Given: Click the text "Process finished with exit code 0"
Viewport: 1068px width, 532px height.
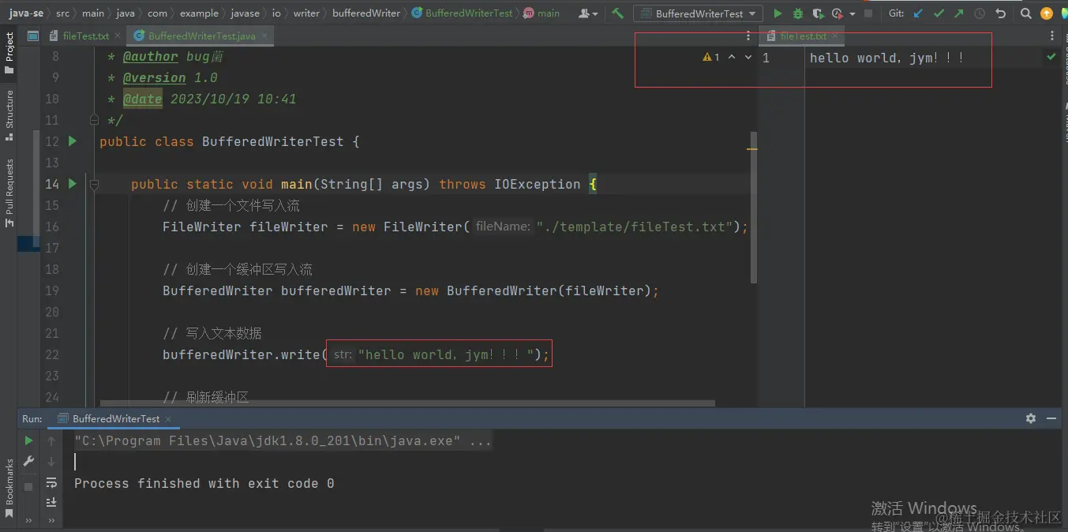Looking at the screenshot, I should [x=204, y=483].
